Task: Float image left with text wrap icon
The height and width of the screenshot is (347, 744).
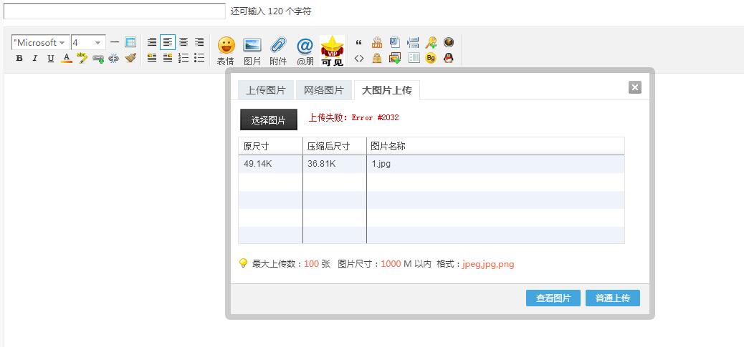Action: pos(152,58)
